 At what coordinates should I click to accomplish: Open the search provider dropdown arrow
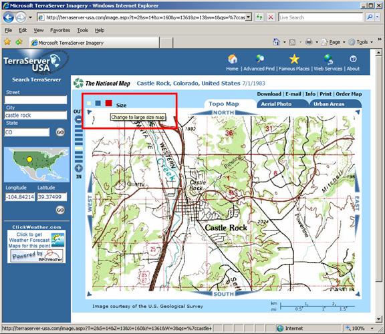point(377,17)
